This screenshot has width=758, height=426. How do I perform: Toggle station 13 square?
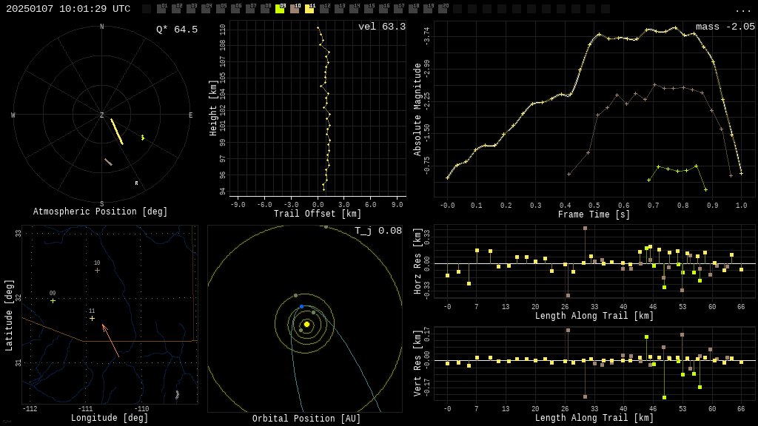click(x=339, y=9)
